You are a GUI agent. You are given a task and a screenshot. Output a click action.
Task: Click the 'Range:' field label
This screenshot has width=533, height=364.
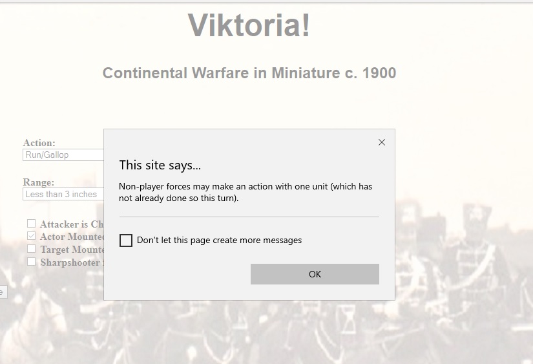click(x=39, y=182)
